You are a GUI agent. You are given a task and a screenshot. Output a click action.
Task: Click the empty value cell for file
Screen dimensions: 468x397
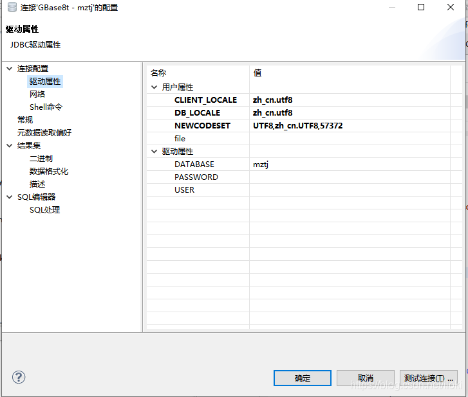[350, 139]
